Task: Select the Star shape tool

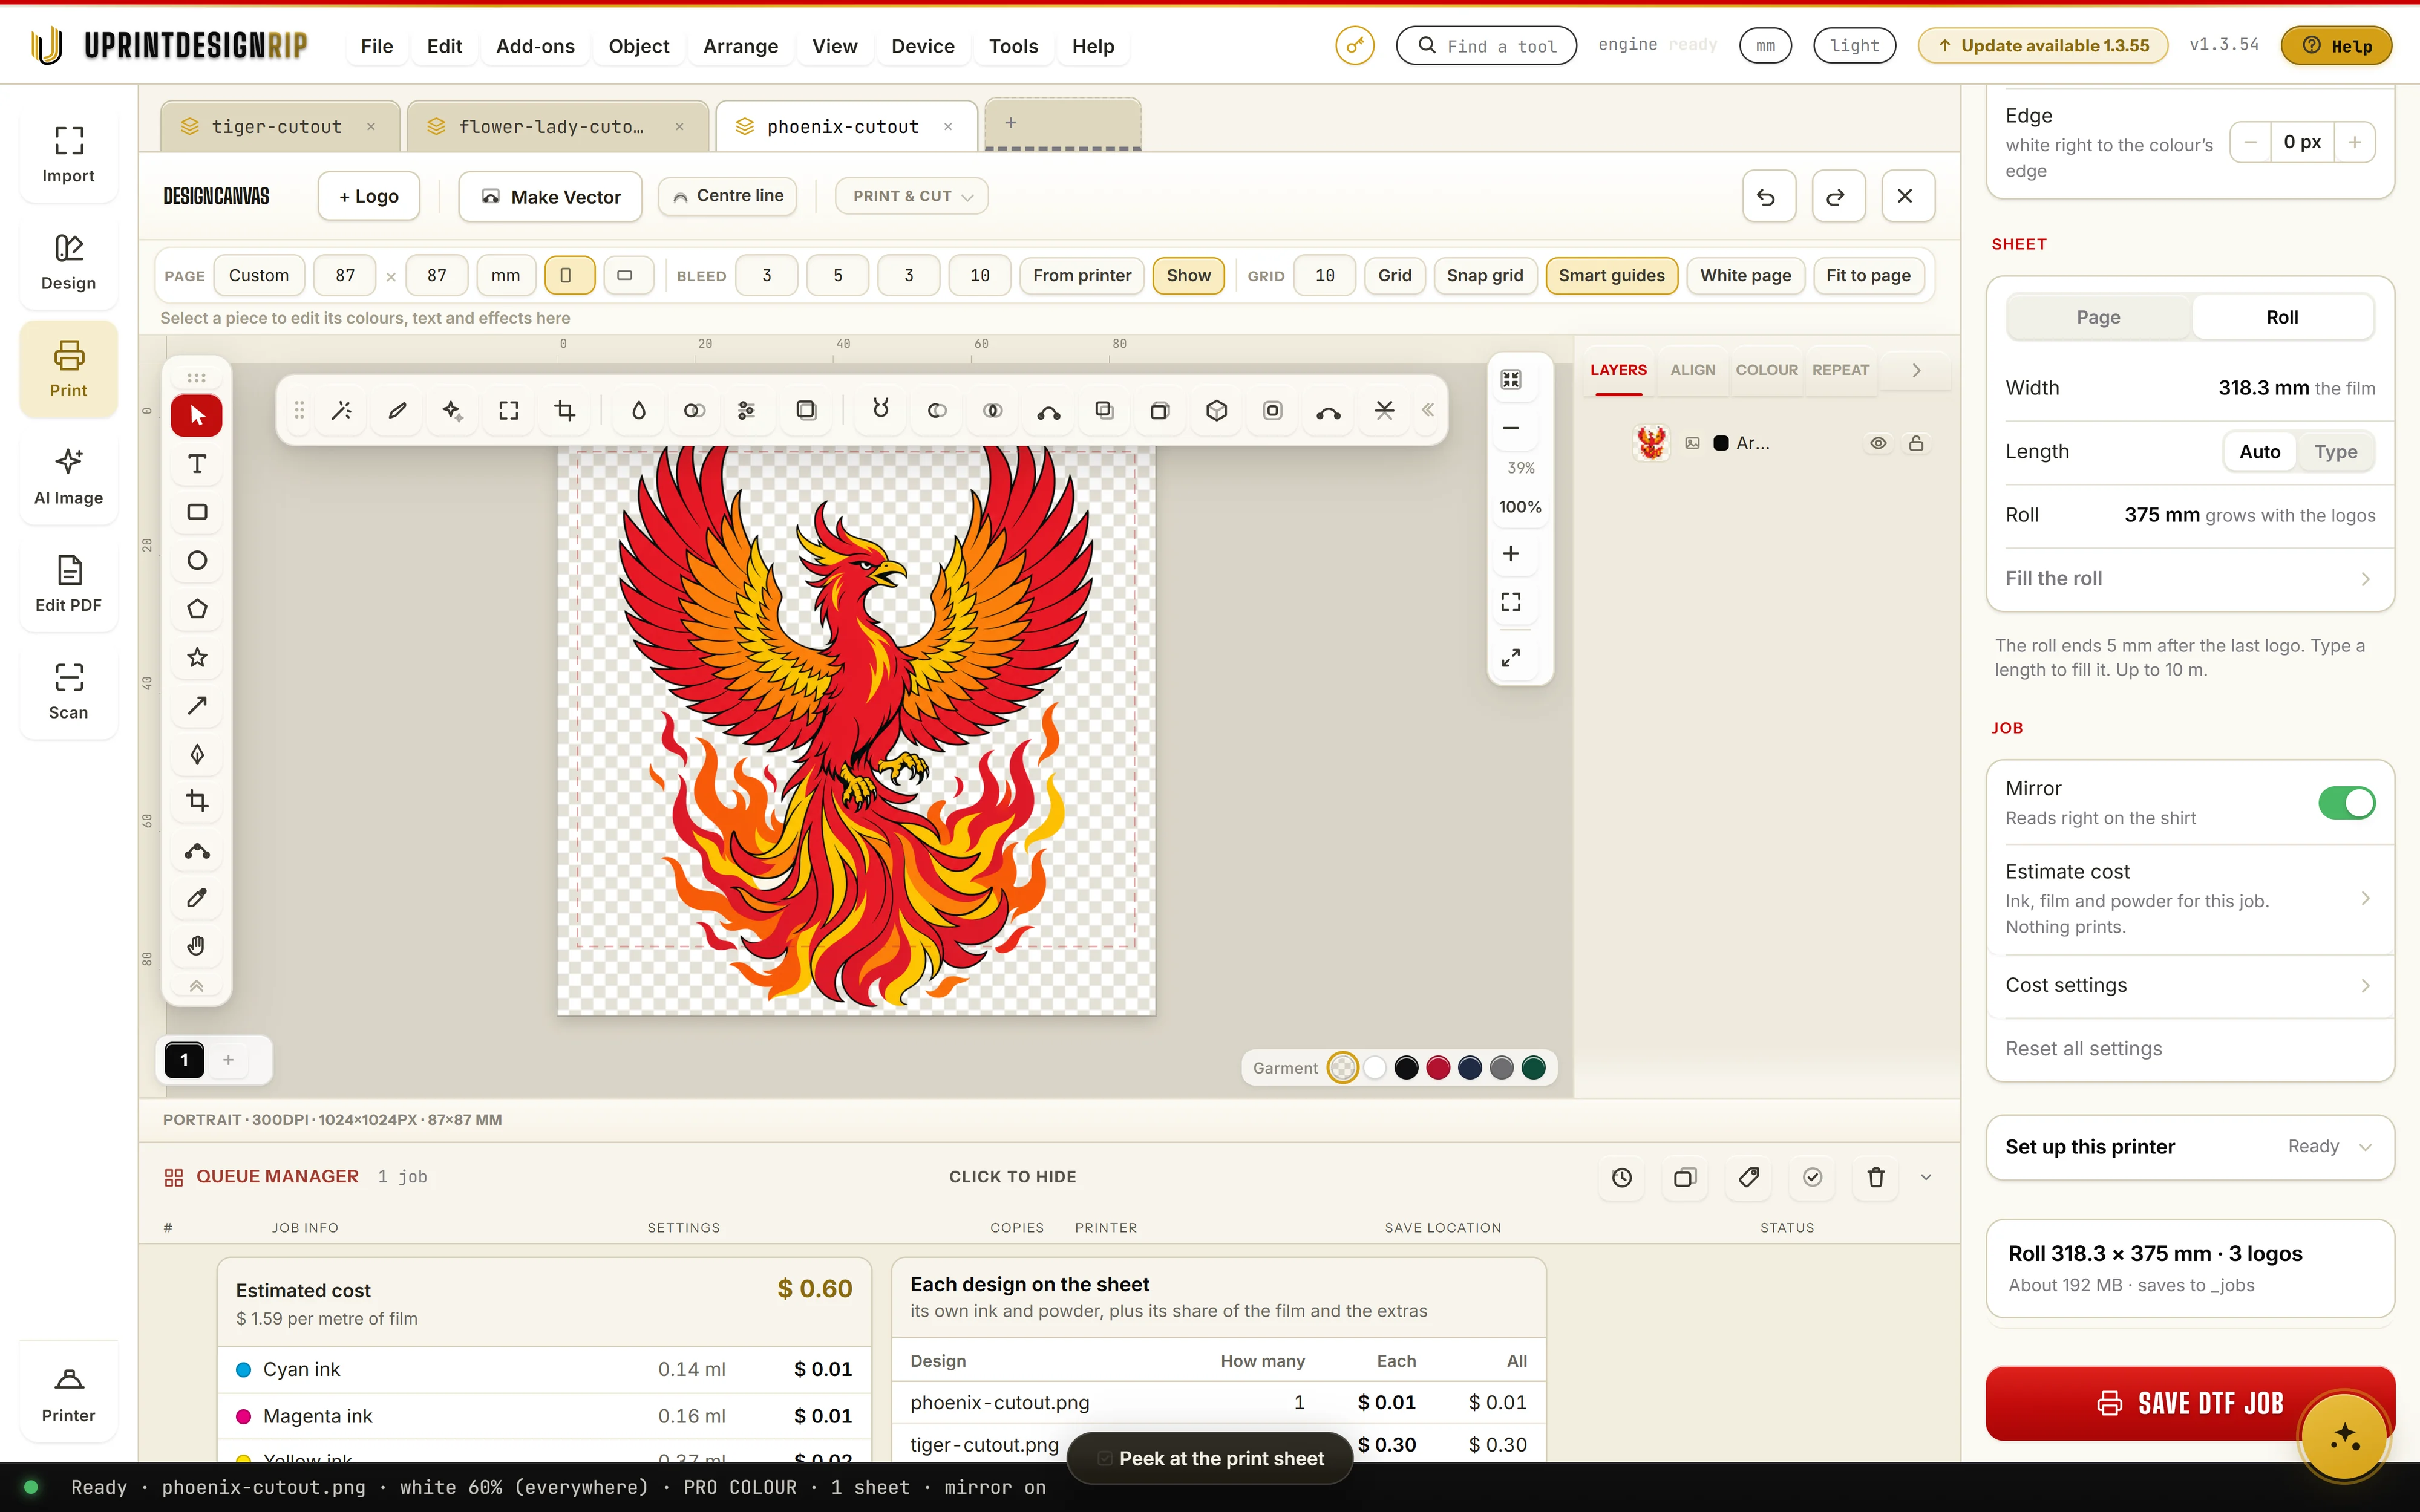Action: (197, 657)
